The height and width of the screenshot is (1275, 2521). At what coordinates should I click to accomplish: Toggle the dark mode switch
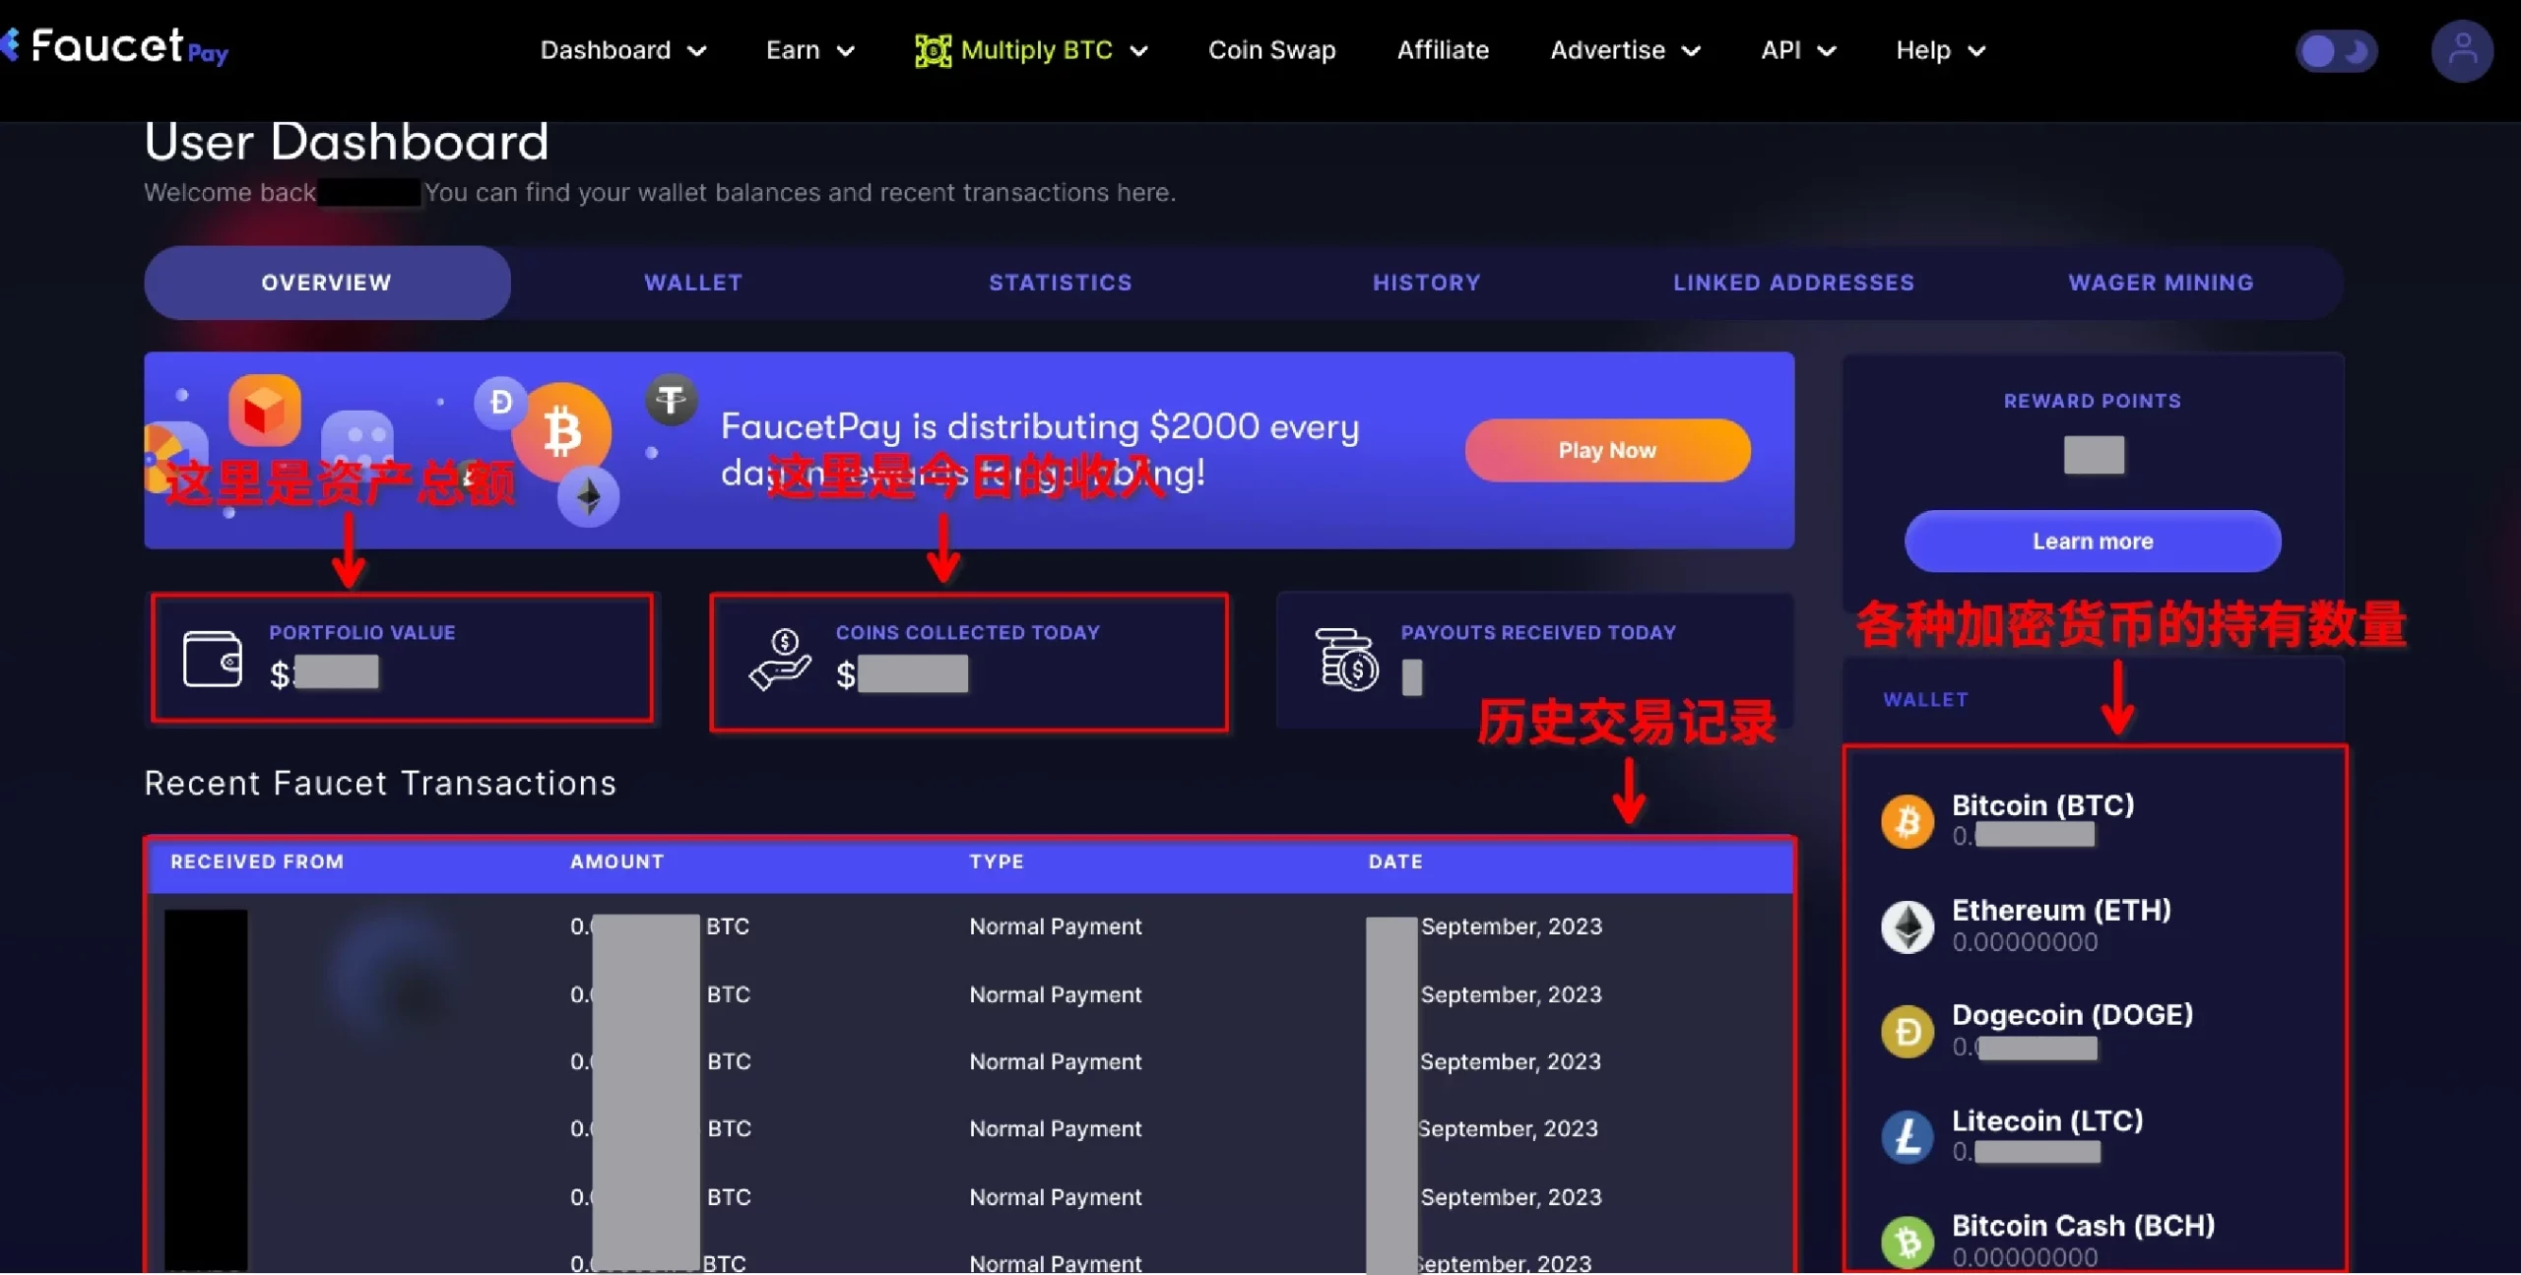click(x=2336, y=51)
